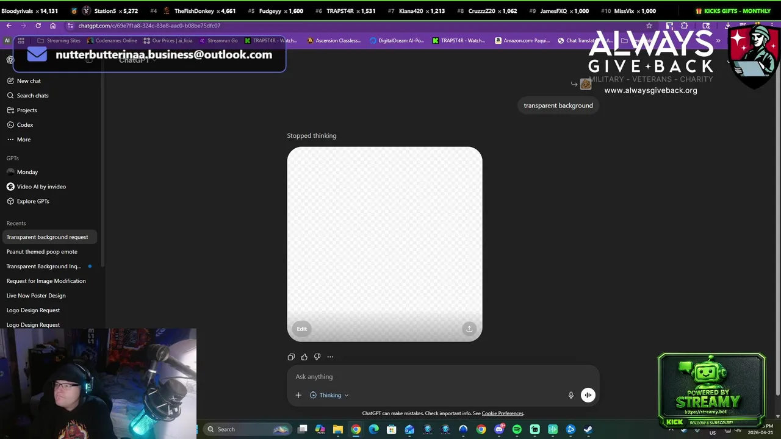This screenshot has width=781, height=439.
Task: Open File Explorer from the taskbar
Action: 337,429
